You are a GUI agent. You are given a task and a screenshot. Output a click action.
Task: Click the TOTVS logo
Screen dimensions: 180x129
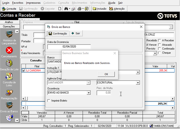pyautogui.click(x=167, y=16)
